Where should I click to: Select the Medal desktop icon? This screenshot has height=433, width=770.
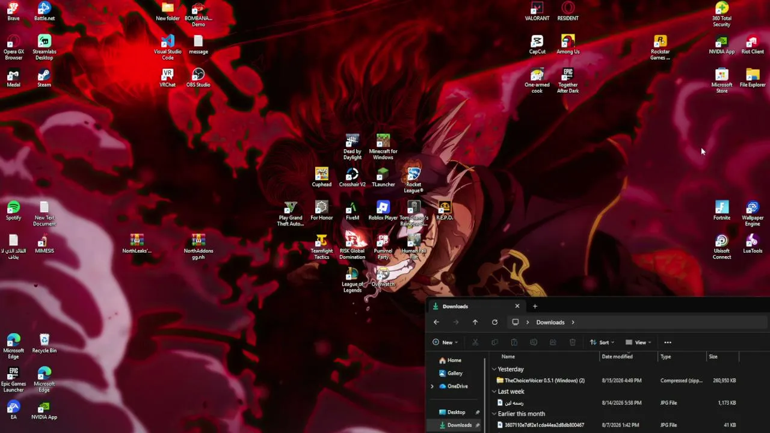click(x=13, y=77)
